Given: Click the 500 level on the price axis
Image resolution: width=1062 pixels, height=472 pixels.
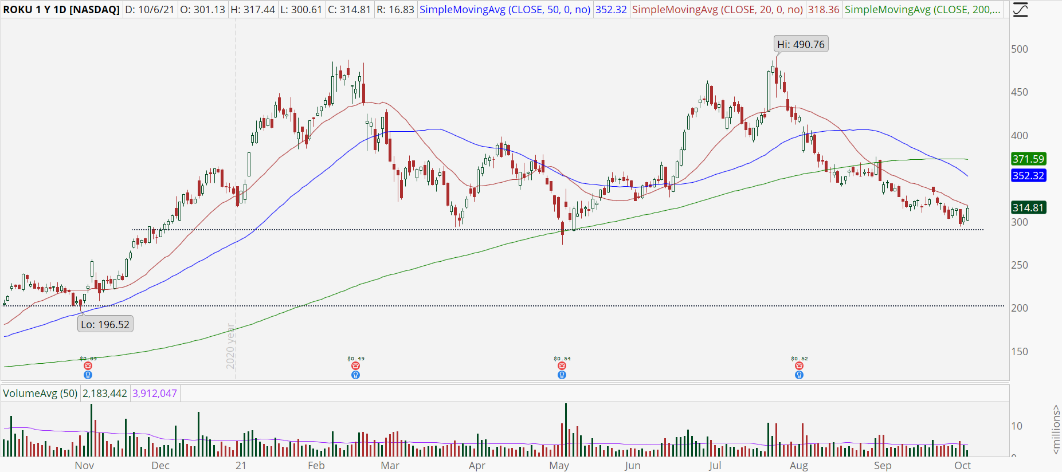Looking at the screenshot, I should 1020,49.
